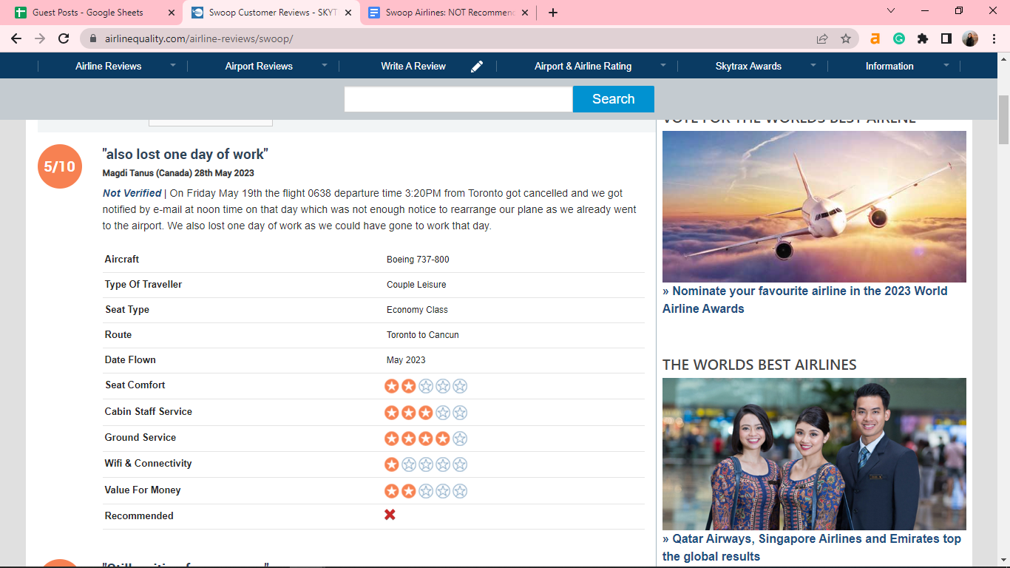Go back to the previous page
This screenshot has width=1010, height=568.
(16, 38)
